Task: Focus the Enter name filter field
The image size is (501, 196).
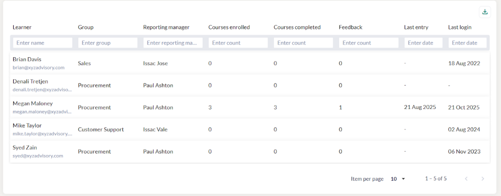Action: click(43, 43)
